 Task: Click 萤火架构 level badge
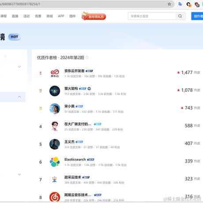(x=83, y=89)
